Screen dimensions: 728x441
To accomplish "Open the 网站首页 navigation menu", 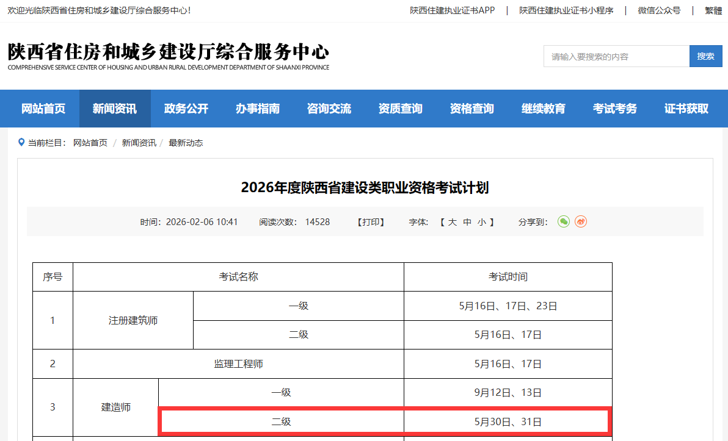I will 43,109.
